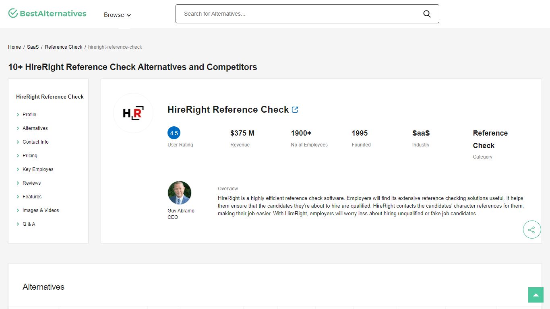Click the HireRight HR logo image

pos(133,113)
